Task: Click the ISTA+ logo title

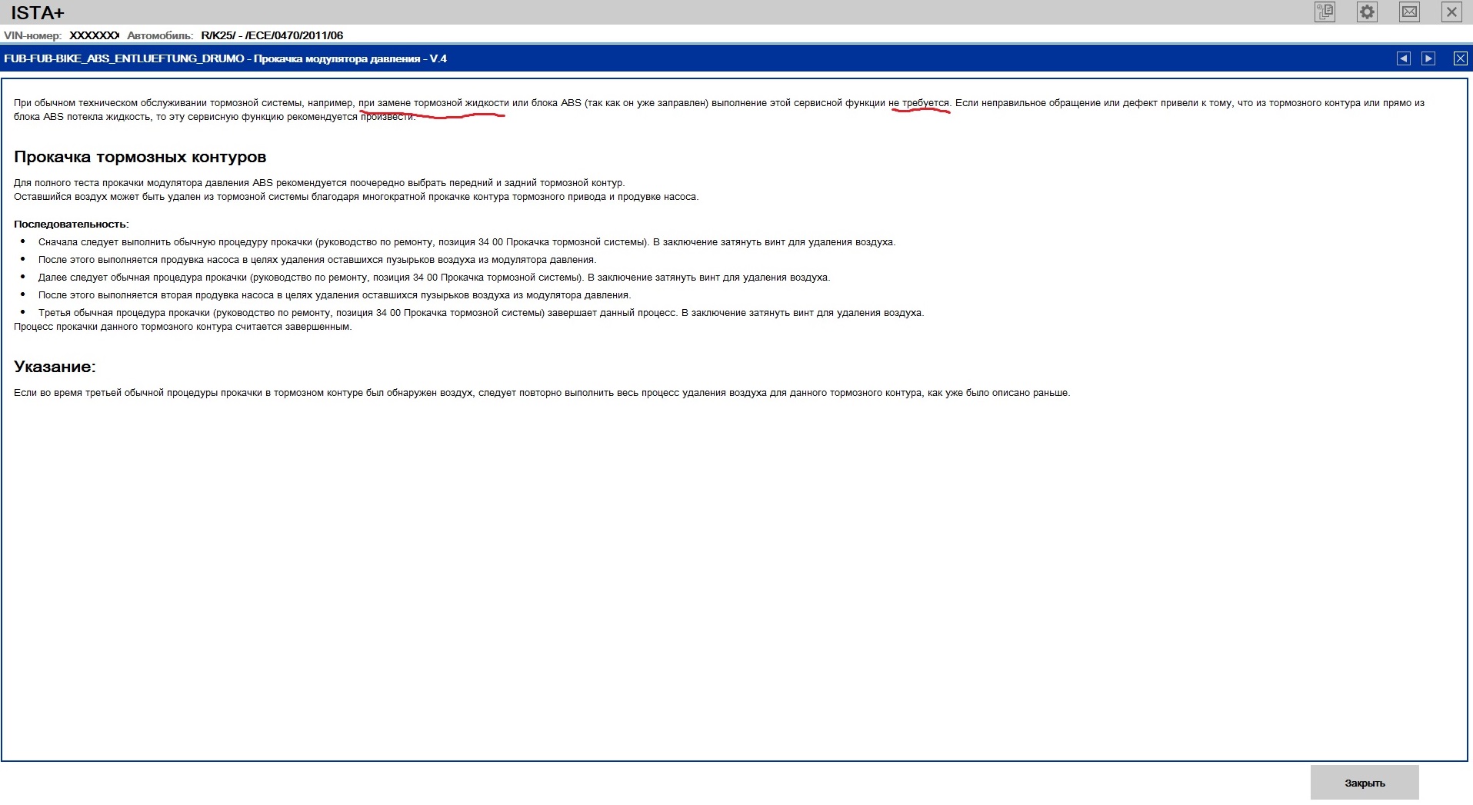Action: pos(38,13)
